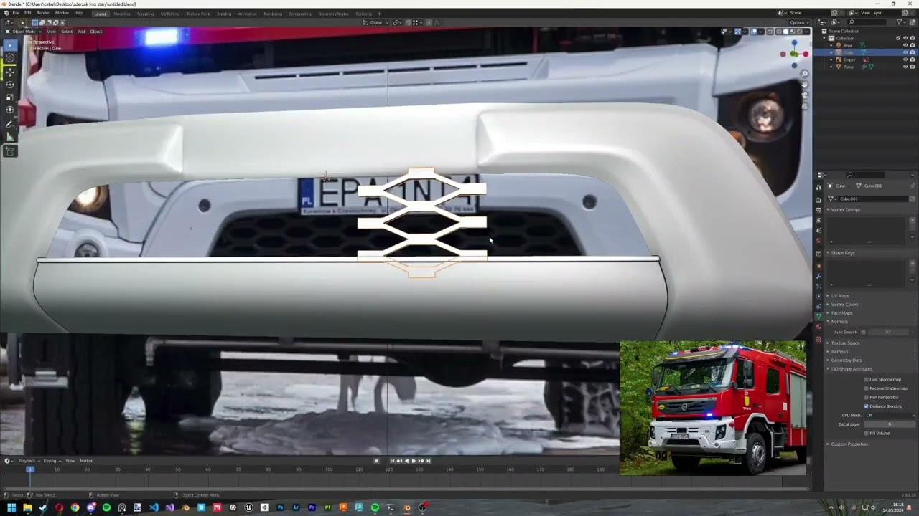Hide the Plane object in outliner
The height and width of the screenshot is (516, 919).
[905, 67]
